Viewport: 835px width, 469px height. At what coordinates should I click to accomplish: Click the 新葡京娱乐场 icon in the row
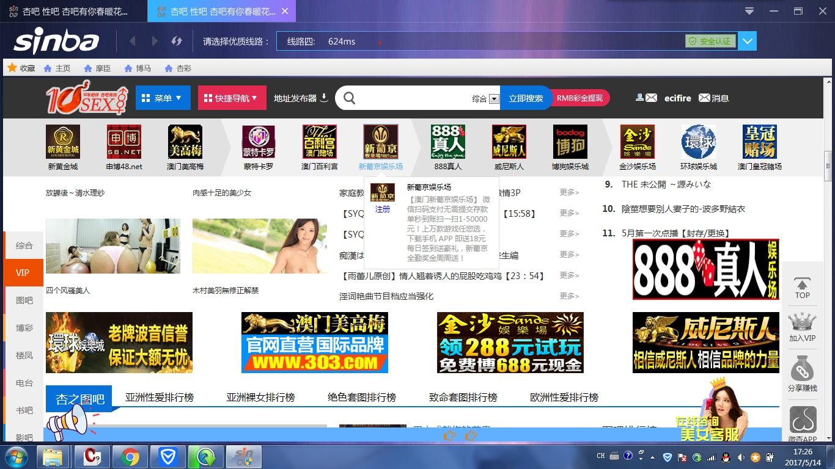(381, 142)
